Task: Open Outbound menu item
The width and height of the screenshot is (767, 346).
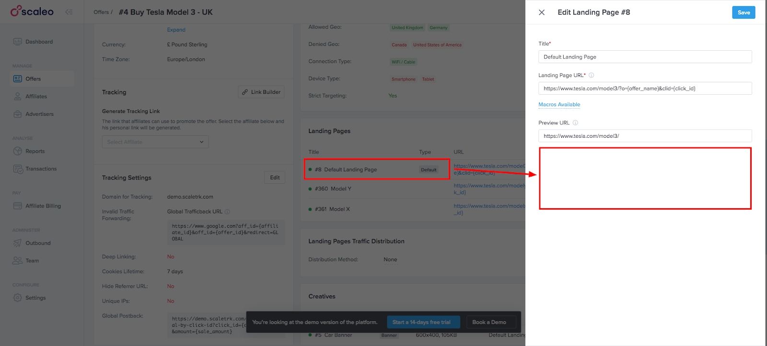Action: pyautogui.click(x=38, y=243)
